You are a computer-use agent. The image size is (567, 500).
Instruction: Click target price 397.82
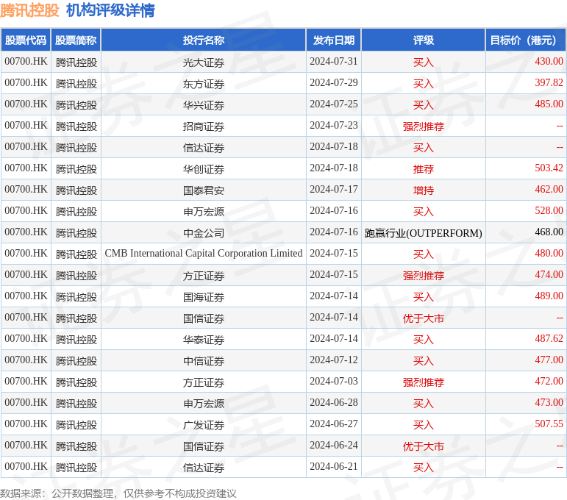tap(549, 83)
